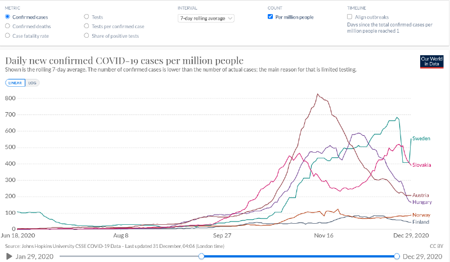Click the timeline end handle
Screen dimensions: 450x262
[397, 256]
